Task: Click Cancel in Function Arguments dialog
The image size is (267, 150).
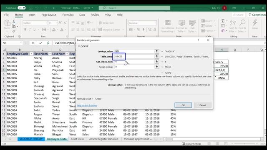Action: coord(203,105)
